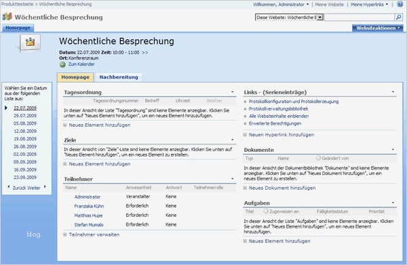407x265 pixels.
Task: Click the Dokumente web part title
Action: click(259, 150)
